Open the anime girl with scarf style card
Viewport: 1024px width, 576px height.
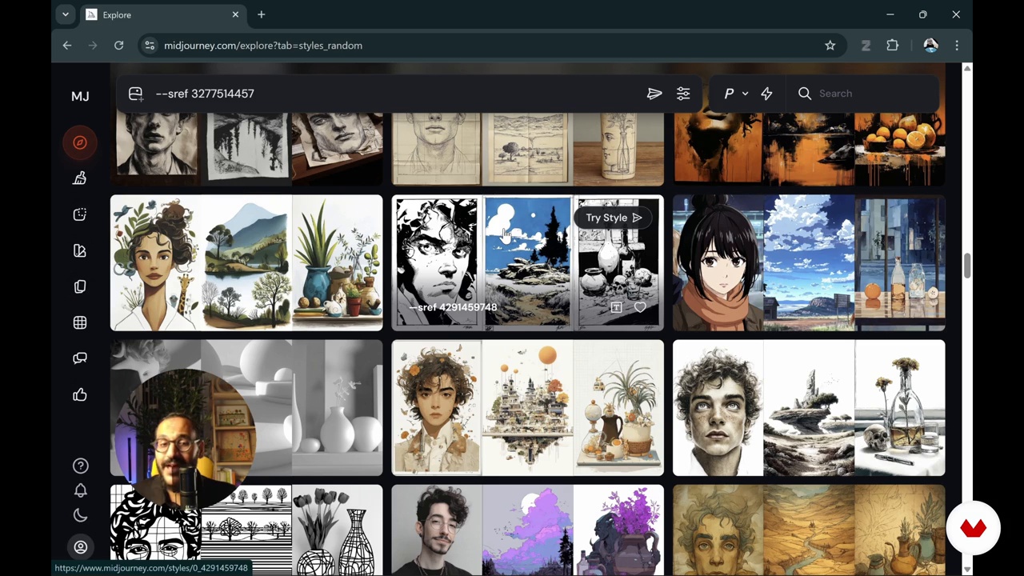809,262
